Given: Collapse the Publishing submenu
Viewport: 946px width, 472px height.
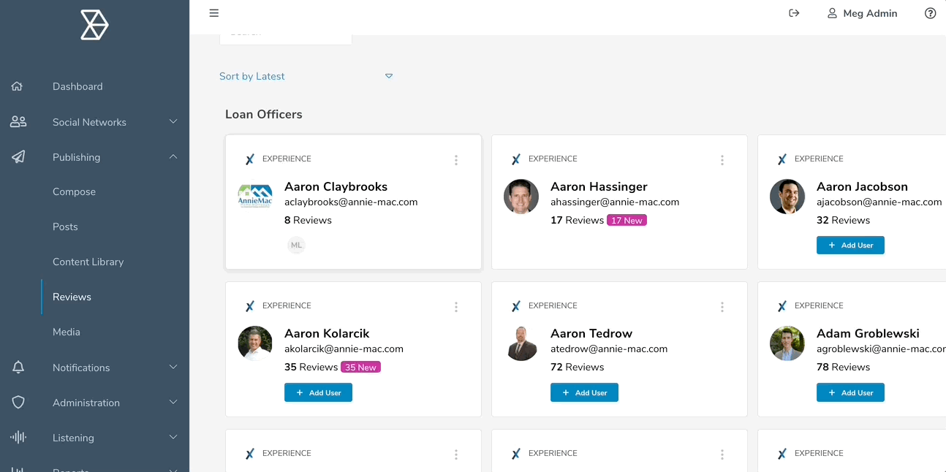Looking at the screenshot, I should 173,157.
